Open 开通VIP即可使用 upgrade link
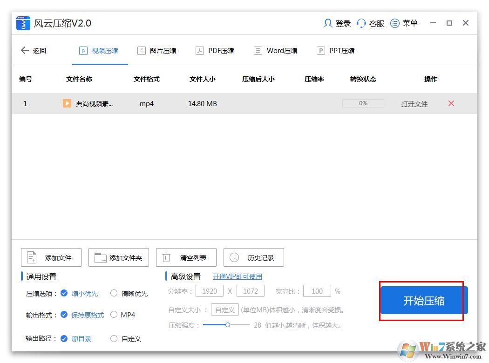The image size is (489, 363). pos(237,276)
